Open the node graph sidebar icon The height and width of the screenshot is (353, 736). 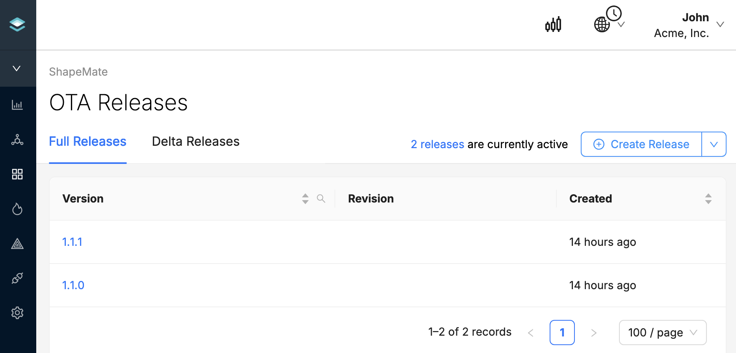tap(17, 139)
